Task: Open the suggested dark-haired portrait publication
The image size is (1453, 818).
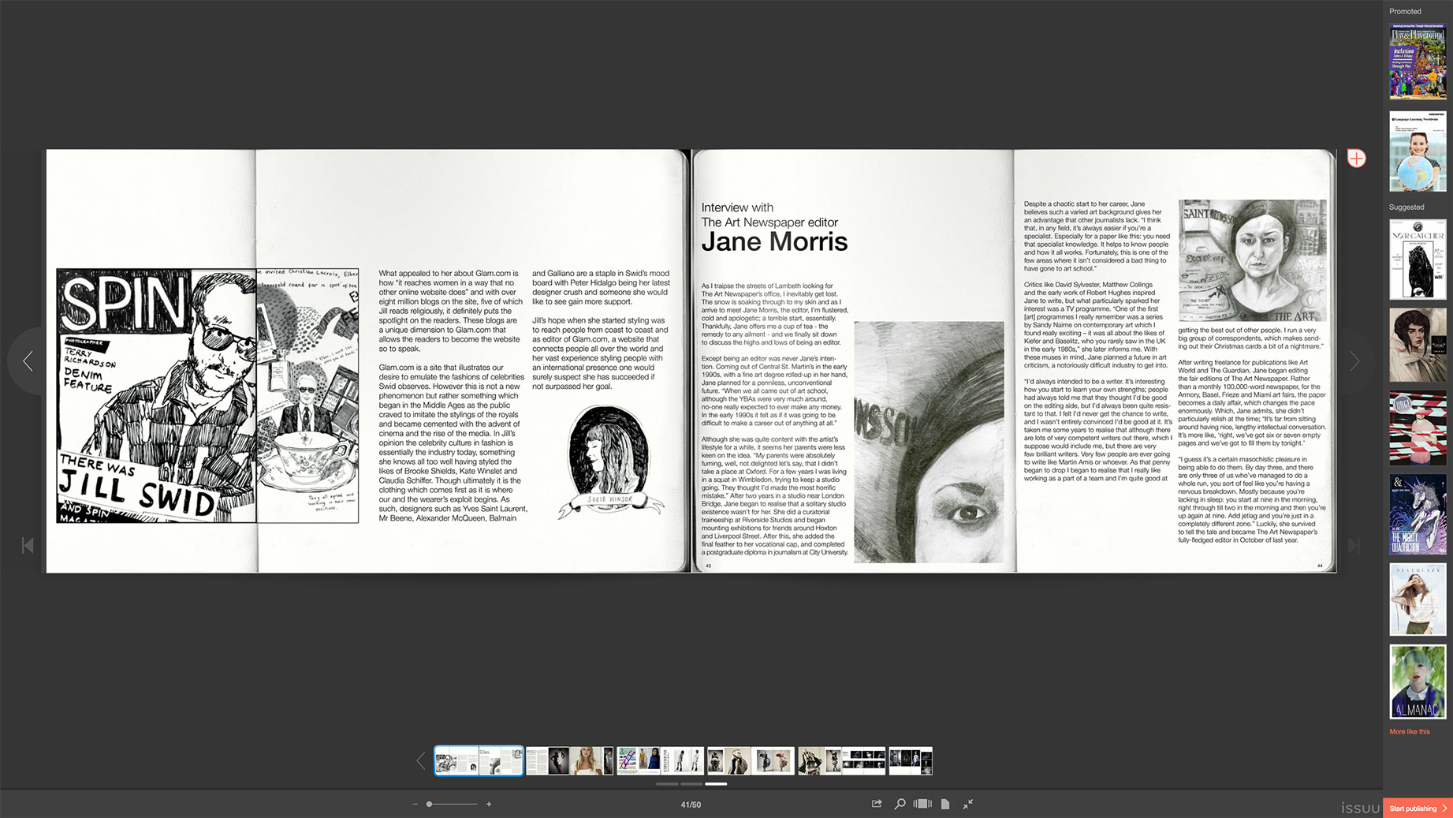Action: coord(1418,345)
